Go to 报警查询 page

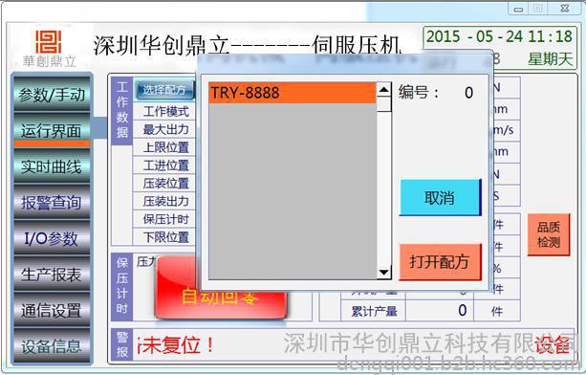[52, 202]
